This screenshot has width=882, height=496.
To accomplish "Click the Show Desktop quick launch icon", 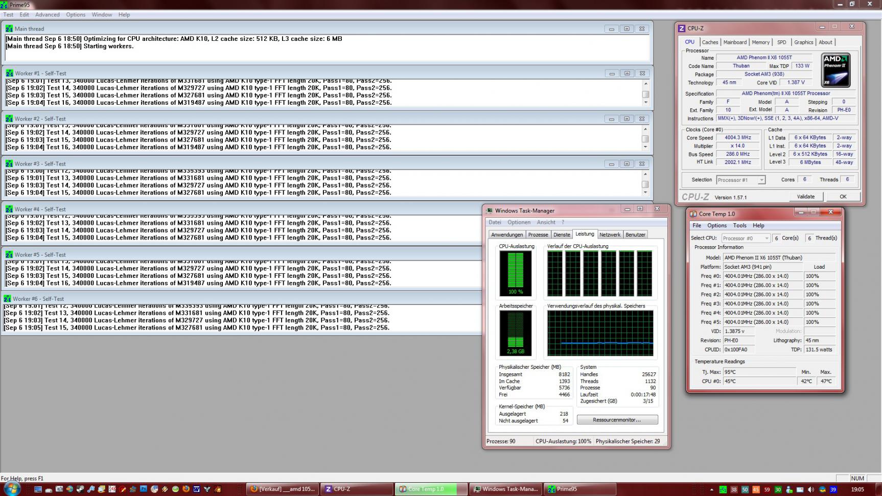I will (x=38, y=489).
